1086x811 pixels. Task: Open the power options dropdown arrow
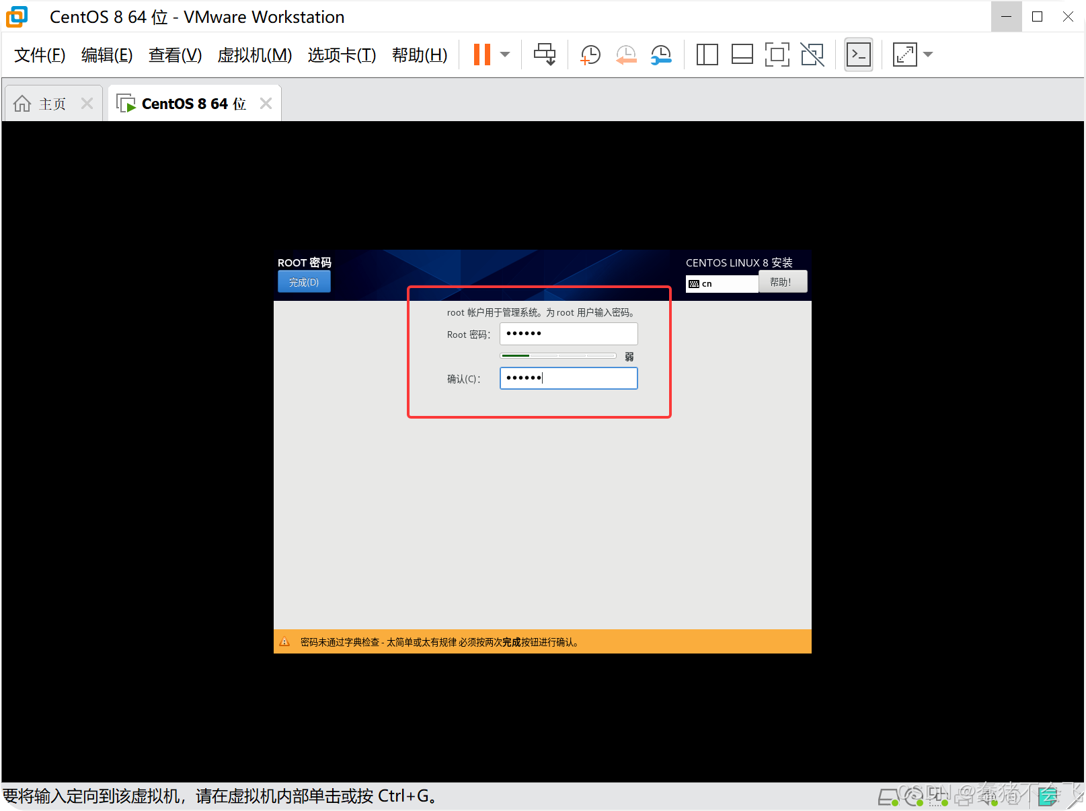click(x=505, y=55)
